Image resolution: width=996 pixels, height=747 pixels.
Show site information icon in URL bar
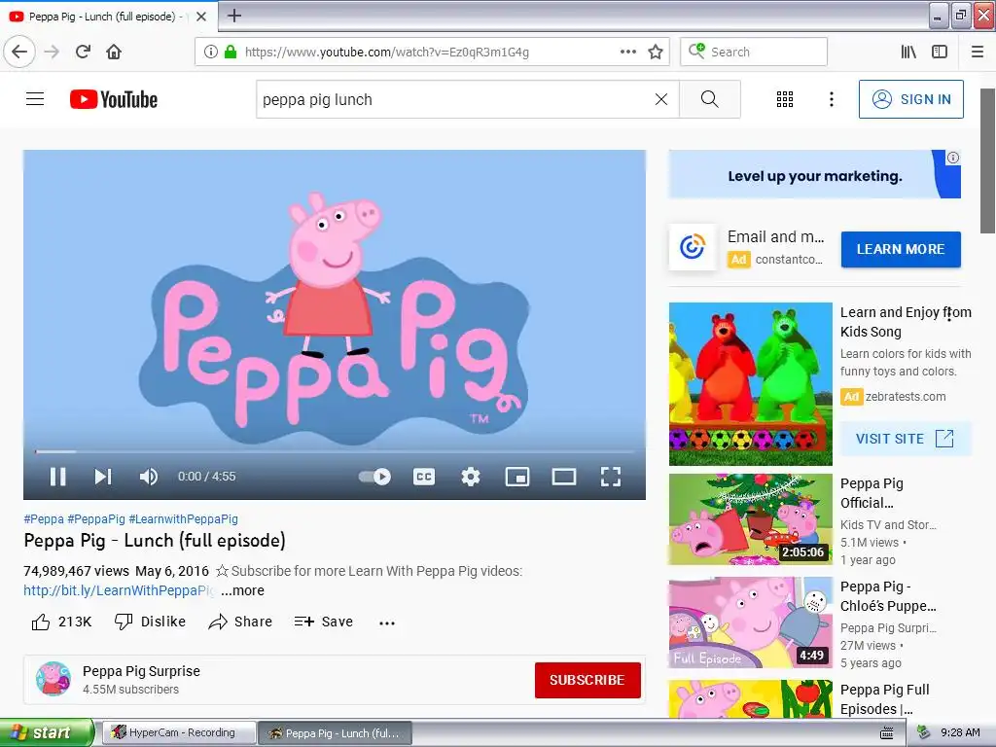[211, 52]
